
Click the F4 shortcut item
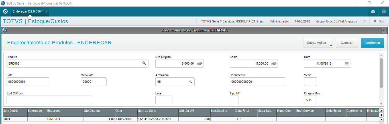[x=365, y=21]
